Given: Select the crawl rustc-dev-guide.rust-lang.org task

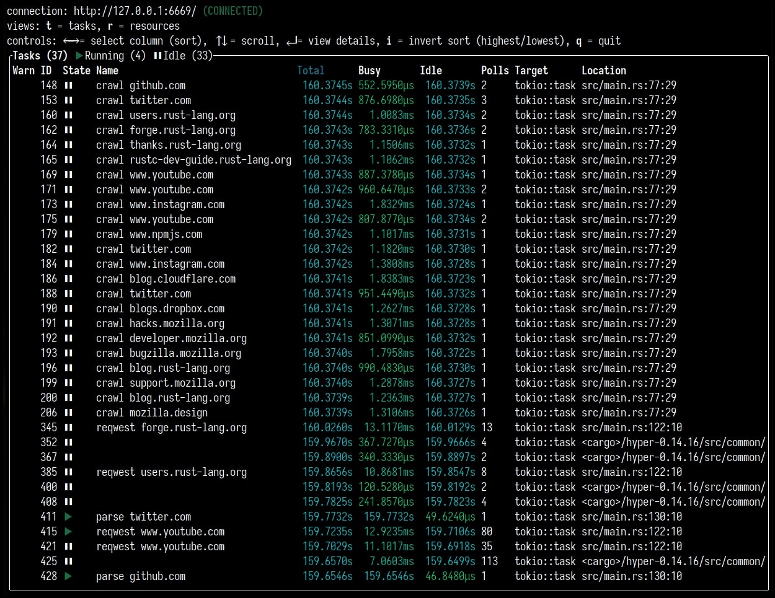Looking at the screenshot, I should pos(193,160).
